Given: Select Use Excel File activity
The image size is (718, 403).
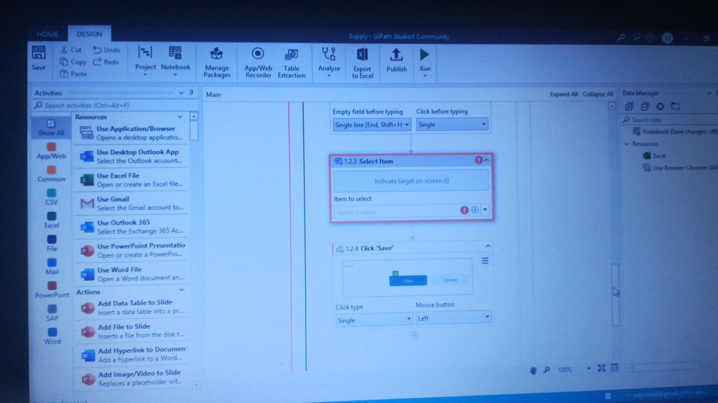Looking at the screenshot, I should click(x=131, y=180).
